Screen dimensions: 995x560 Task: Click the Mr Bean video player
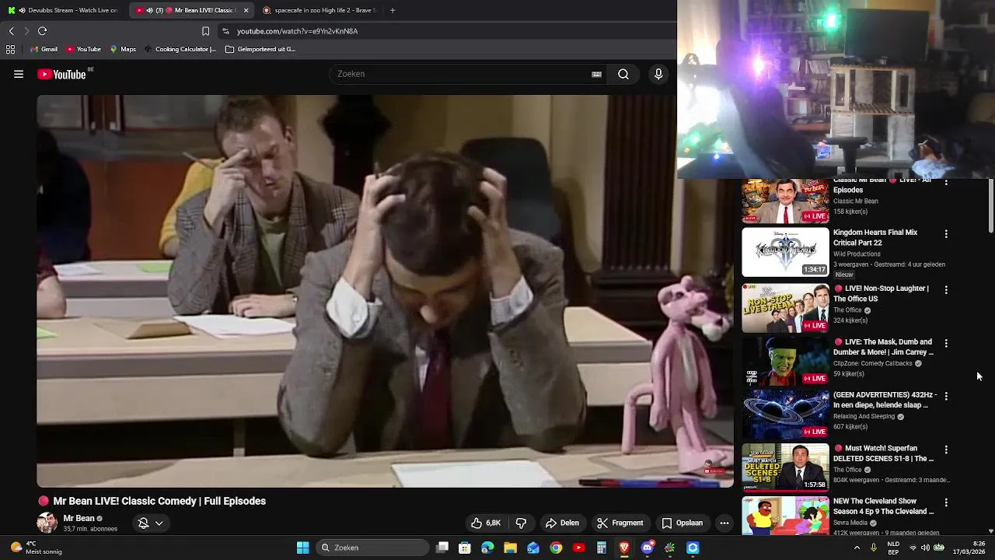point(385,291)
